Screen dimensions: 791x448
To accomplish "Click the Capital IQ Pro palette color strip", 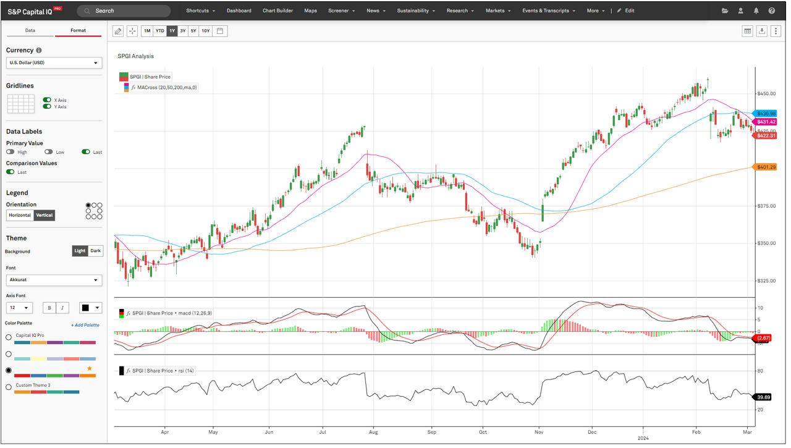I will (x=55, y=342).
